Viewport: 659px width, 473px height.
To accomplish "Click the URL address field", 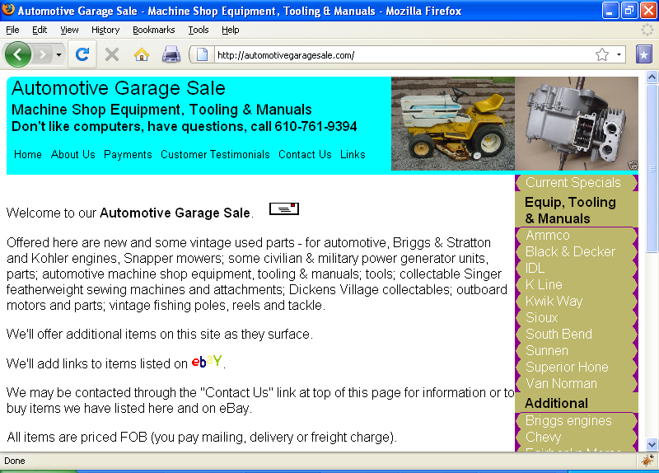I will point(404,55).
